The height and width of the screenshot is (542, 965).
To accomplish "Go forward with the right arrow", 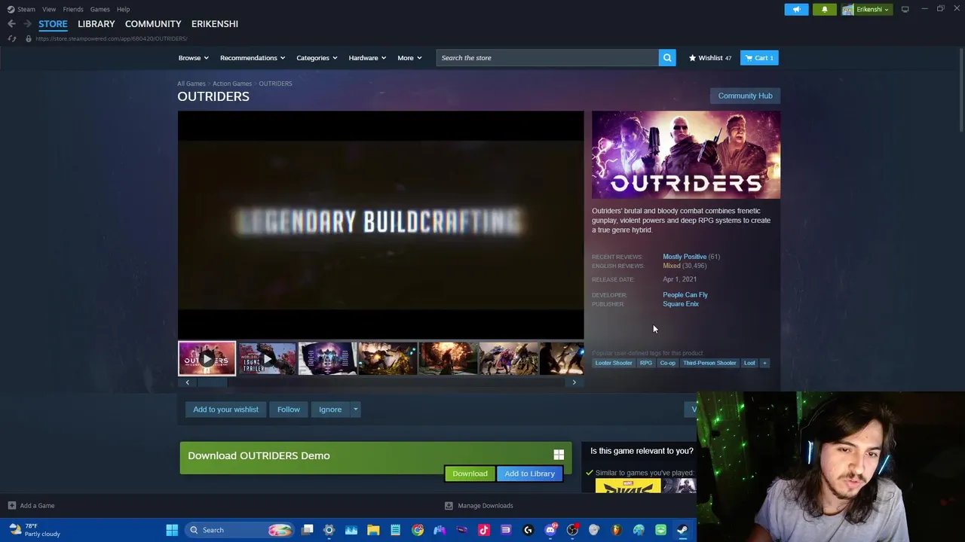I will tap(27, 24).
